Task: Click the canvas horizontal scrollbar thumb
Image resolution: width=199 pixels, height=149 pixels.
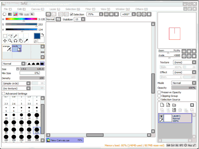Action: click(95, 135)
